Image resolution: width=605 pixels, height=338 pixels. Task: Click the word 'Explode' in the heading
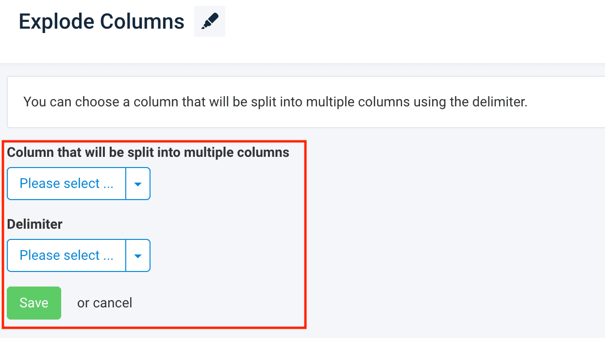(56, 22)
